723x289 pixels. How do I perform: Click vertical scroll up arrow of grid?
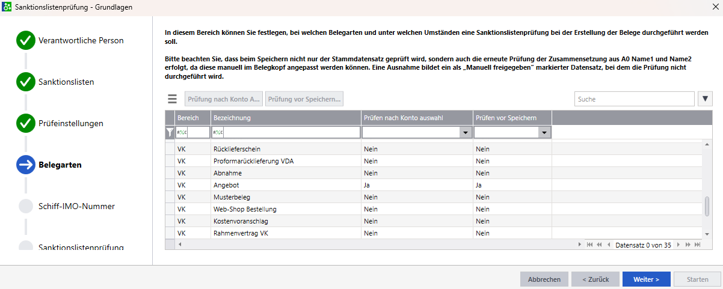coord(707,144)
